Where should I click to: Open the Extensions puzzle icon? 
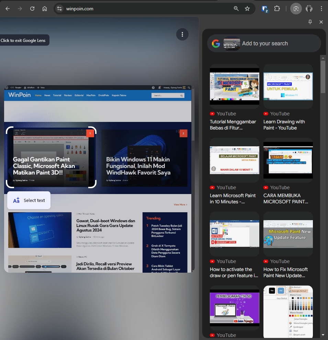click(x=277, y=9)
